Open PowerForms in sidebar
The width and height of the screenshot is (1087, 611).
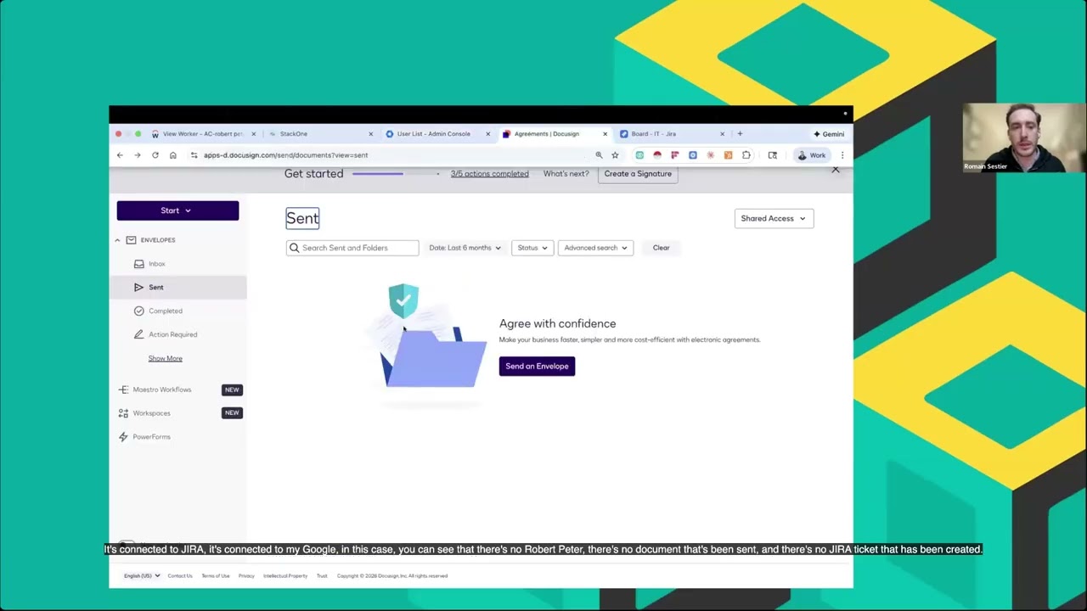(151, 437)
